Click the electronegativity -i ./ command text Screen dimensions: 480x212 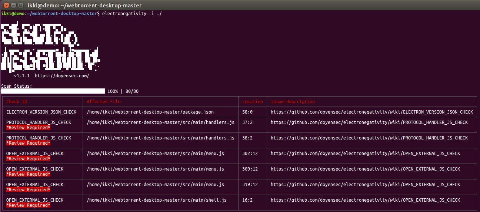(x=131, y=14)
